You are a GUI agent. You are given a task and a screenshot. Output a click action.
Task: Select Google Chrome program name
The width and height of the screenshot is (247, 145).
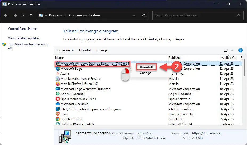click(x=72, y=119)
